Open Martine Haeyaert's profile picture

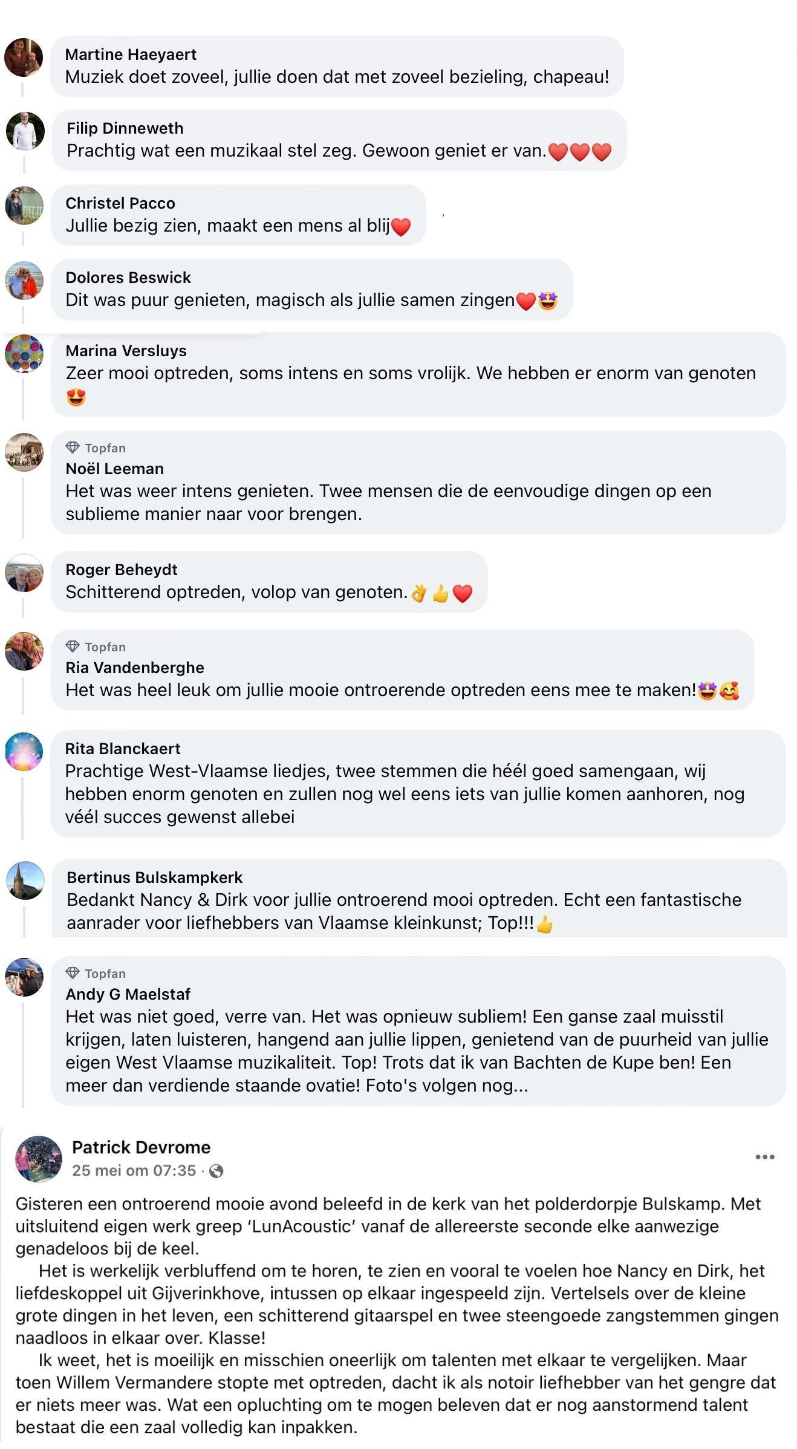24,57
